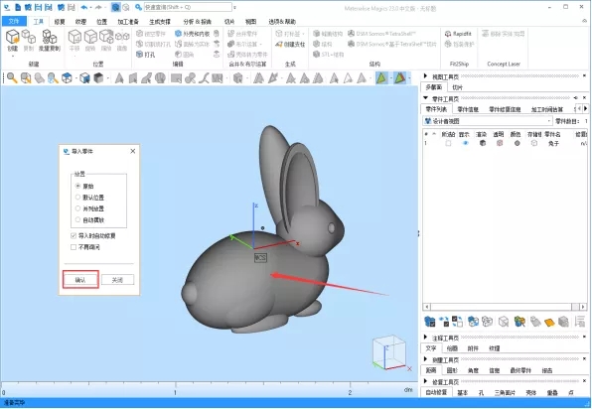Click the 确认 button in import dialog

click(80, 280)
